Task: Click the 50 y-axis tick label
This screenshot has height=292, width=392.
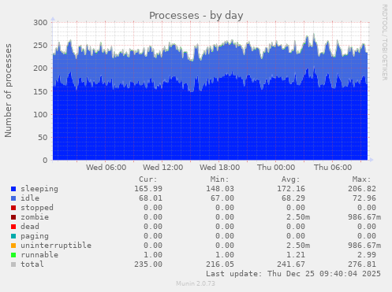Action: [x=43, y=138]
